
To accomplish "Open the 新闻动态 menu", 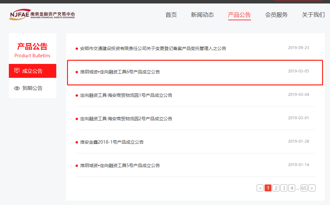I will [x=202, y=15].
